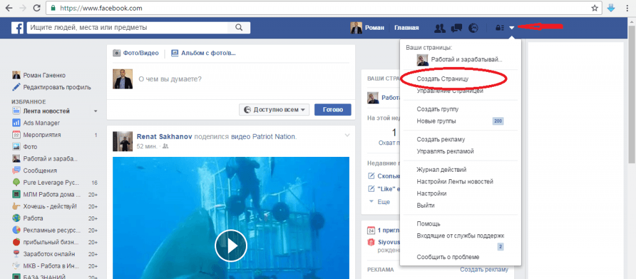Open the messages icon in top bar
Image resolution: width=636 pixels, height=279 pixels.
457,27
